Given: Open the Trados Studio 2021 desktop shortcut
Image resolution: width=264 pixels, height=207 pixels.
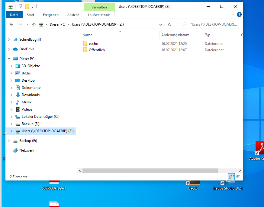Looking at the screenshot, I should (x=227, y=184).
